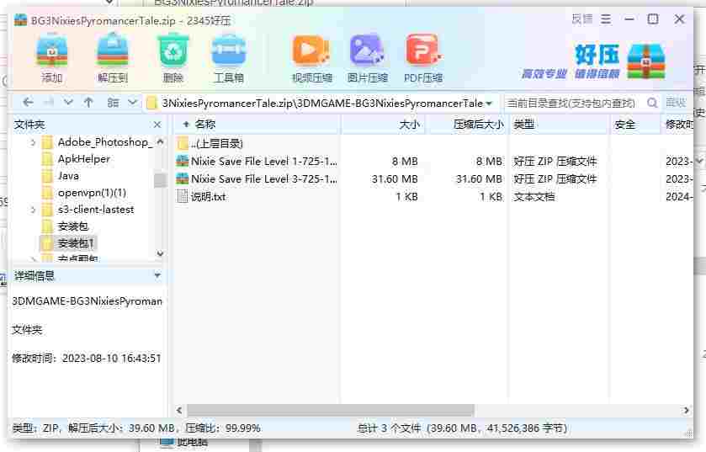
Task: Click the status bar file count text
Action: pos(463,428)
